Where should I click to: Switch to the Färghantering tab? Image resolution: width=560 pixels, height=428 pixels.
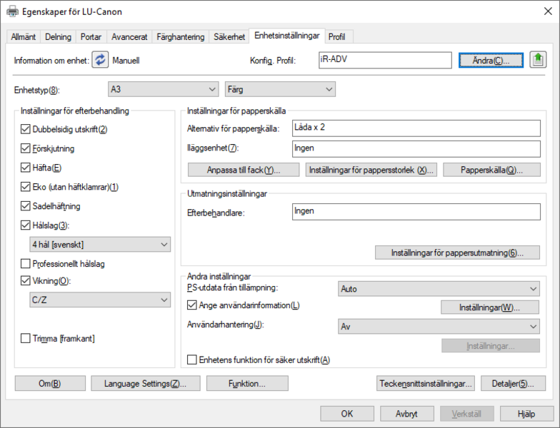180,37
